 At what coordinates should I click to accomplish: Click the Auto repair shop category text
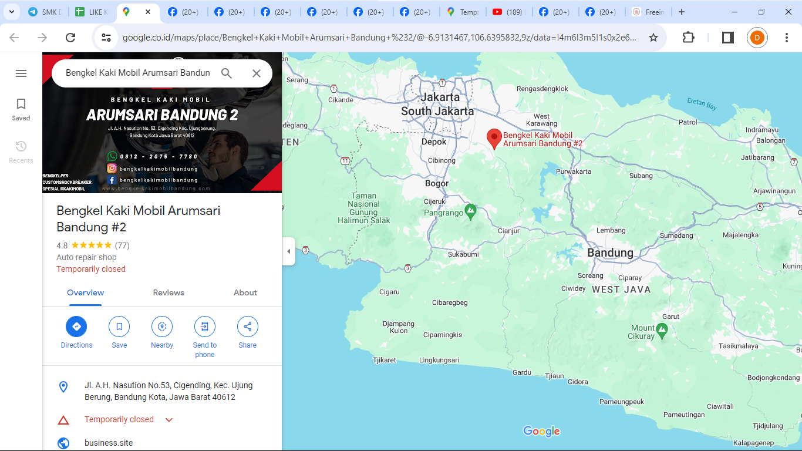tap(86, 257)
